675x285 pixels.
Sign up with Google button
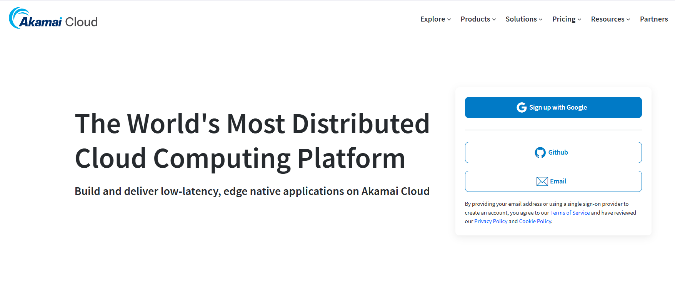tap(553, 107)
